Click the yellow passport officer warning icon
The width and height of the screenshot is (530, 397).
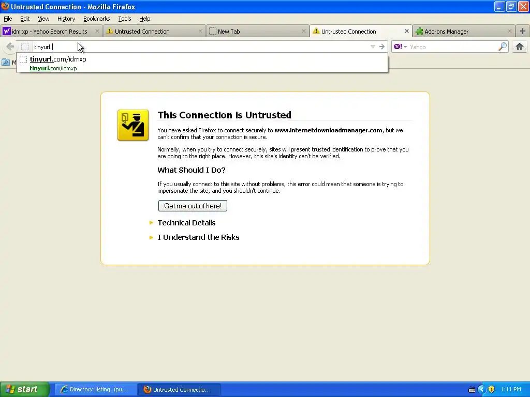click(133, 125)
